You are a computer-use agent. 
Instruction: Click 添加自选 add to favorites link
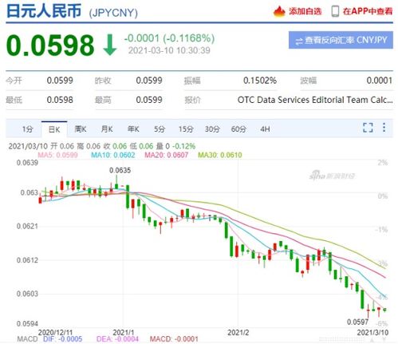[305, 11]
